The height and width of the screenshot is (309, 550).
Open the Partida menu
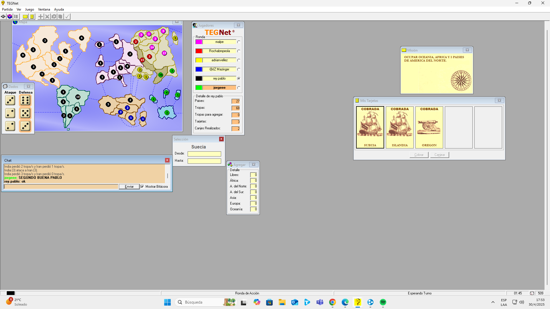pyautogui.click(x=7, y=9)
